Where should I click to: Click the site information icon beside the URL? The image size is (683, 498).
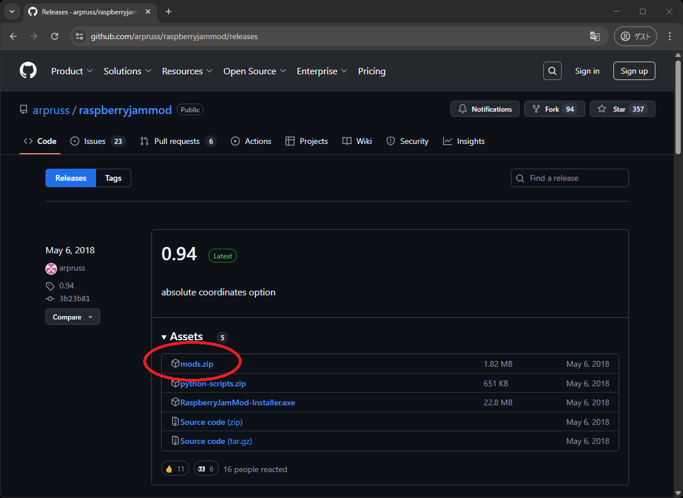coord(79,37)
